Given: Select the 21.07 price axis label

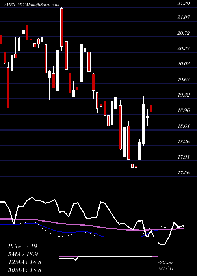Looking at the screenshot, I should click(184, 17).
